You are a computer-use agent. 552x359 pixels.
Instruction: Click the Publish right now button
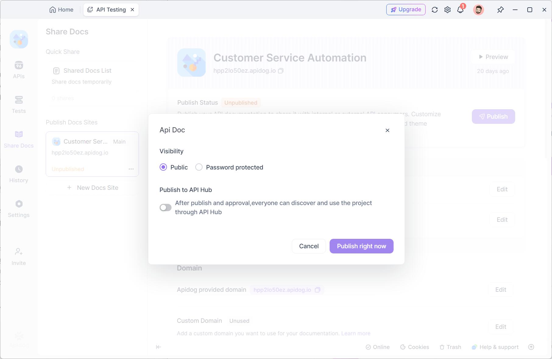click(361, 246)
